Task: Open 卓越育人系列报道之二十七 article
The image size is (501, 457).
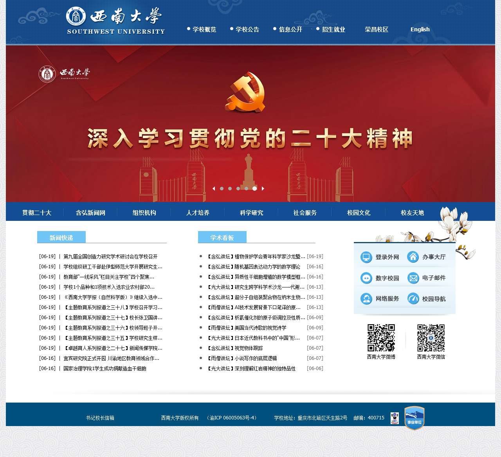Action: pos(113,348)
